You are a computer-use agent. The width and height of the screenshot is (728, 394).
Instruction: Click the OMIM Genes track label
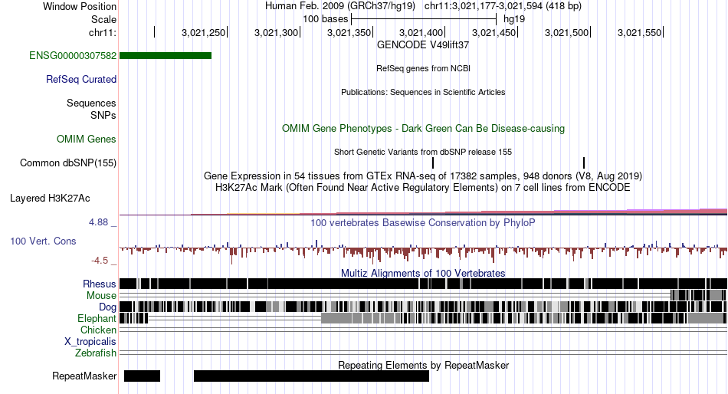[x=87, y=140]
